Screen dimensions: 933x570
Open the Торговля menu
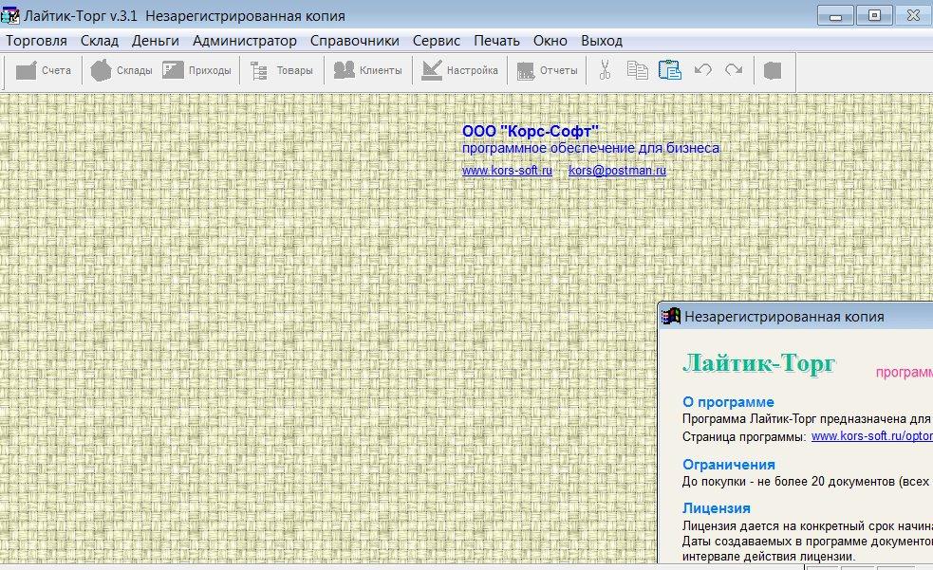pos(36,41)
